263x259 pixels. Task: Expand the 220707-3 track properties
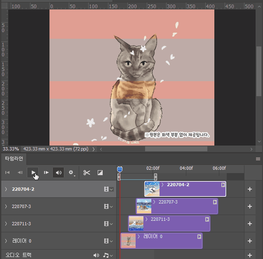pyautogui.click(x=6, y=206)
